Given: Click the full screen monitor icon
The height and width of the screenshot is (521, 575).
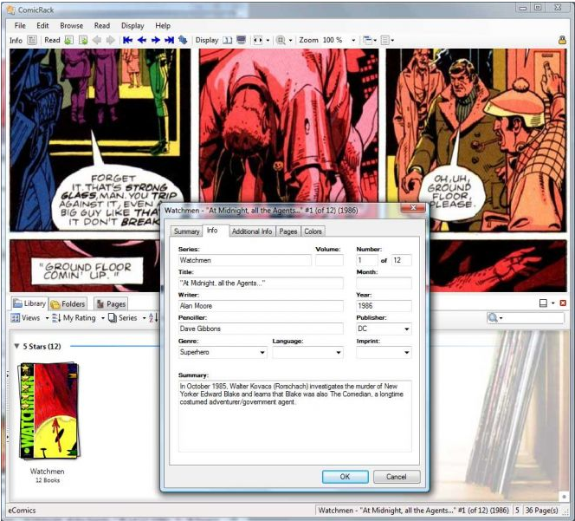Looking at the screenshot, I should (241, 40).
